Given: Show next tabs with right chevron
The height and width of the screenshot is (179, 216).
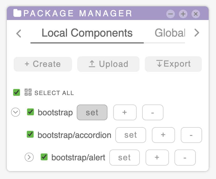Looking at the screenshot, I should (197, 33).
